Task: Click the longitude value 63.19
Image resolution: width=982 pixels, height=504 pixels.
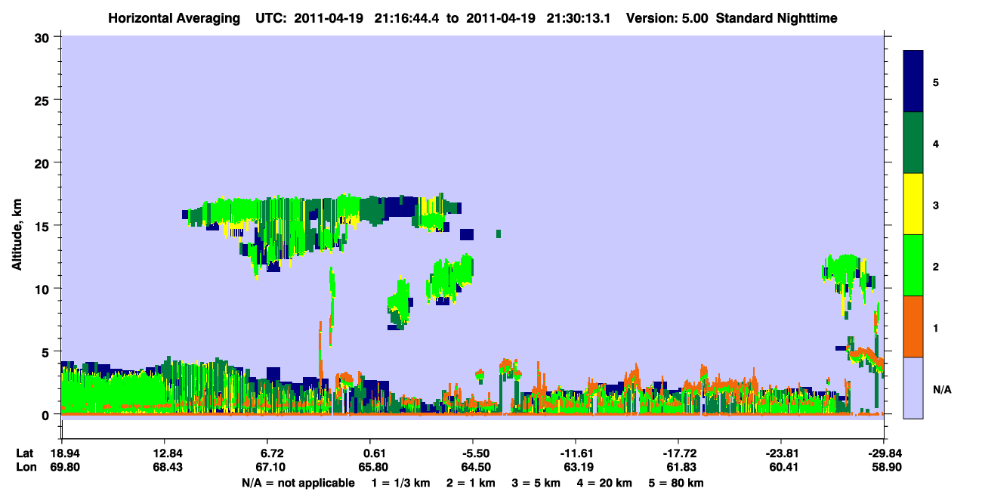Action: [x=579, y=467]
